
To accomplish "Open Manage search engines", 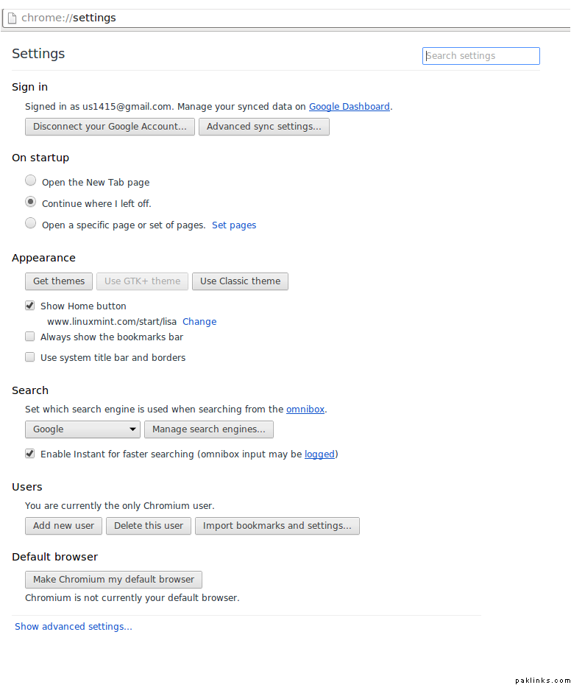I will (x=209, y=429).
